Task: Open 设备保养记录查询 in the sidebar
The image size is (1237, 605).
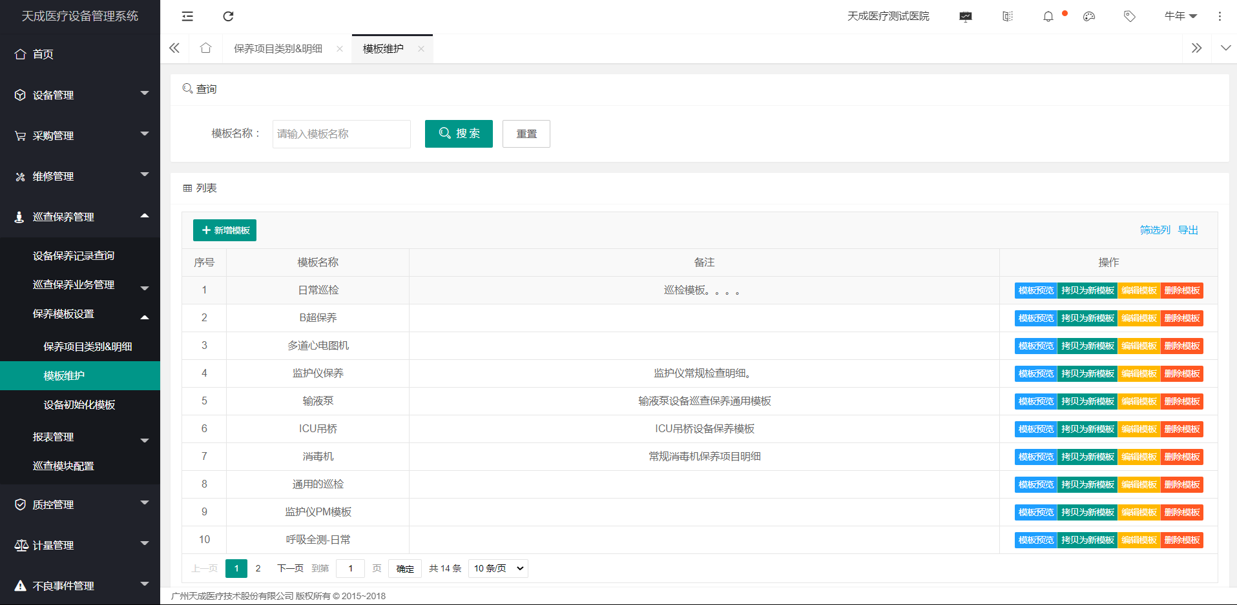Action: (80, 255)
